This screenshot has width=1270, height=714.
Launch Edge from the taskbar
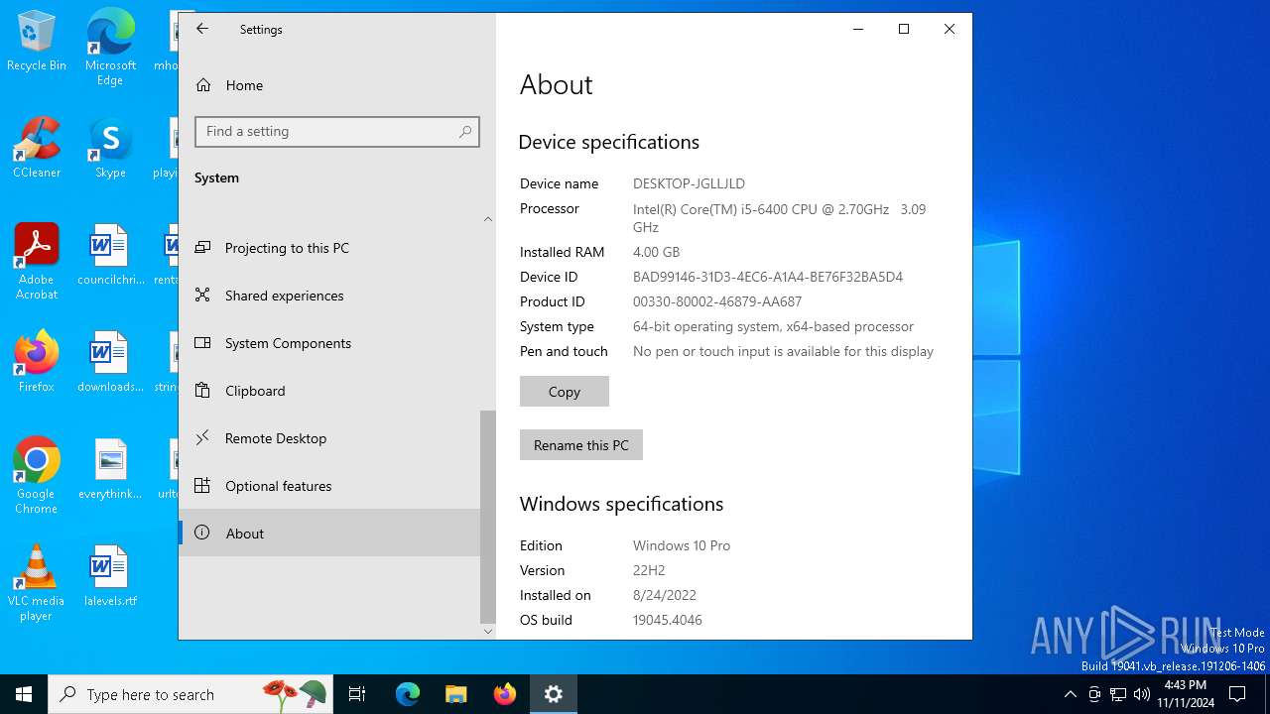click(408, 694)
